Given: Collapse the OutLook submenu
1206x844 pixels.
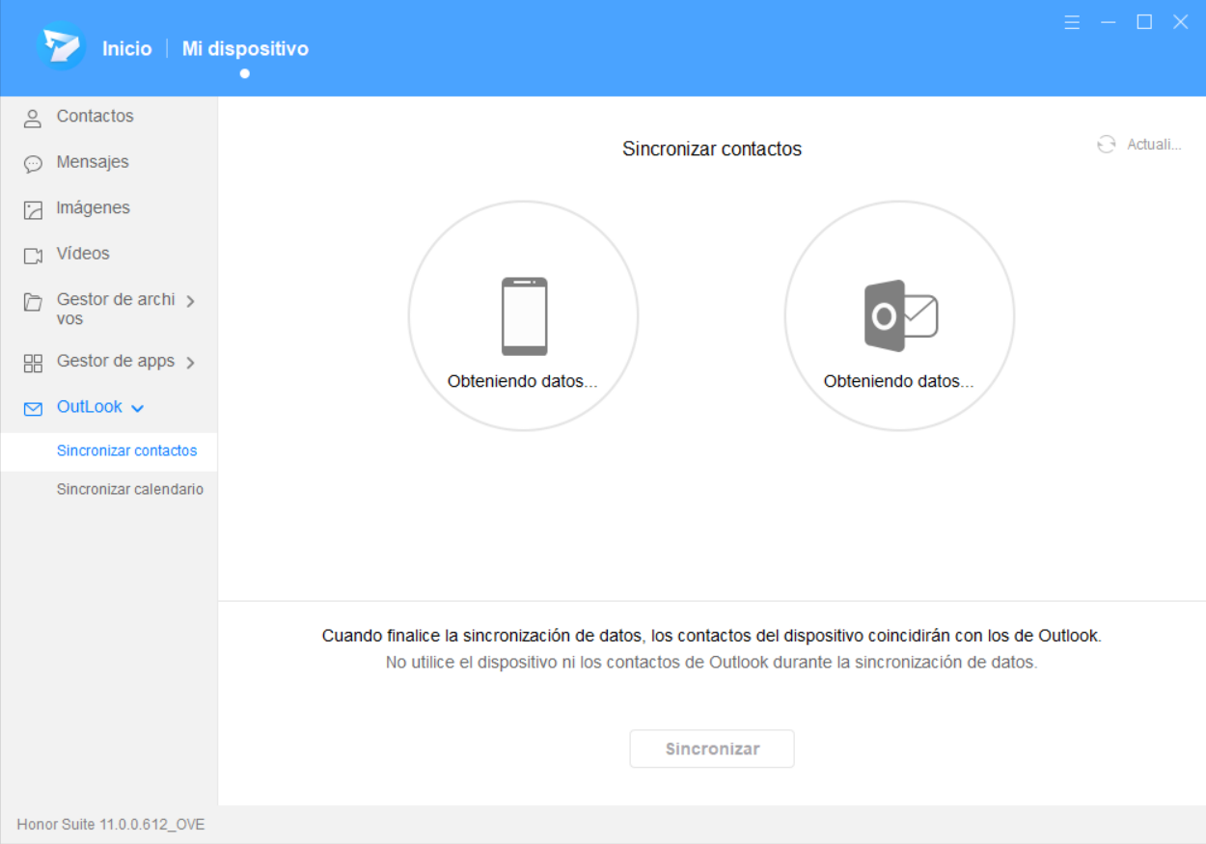Looking at the screenshot, I should (x=140, y=407).
